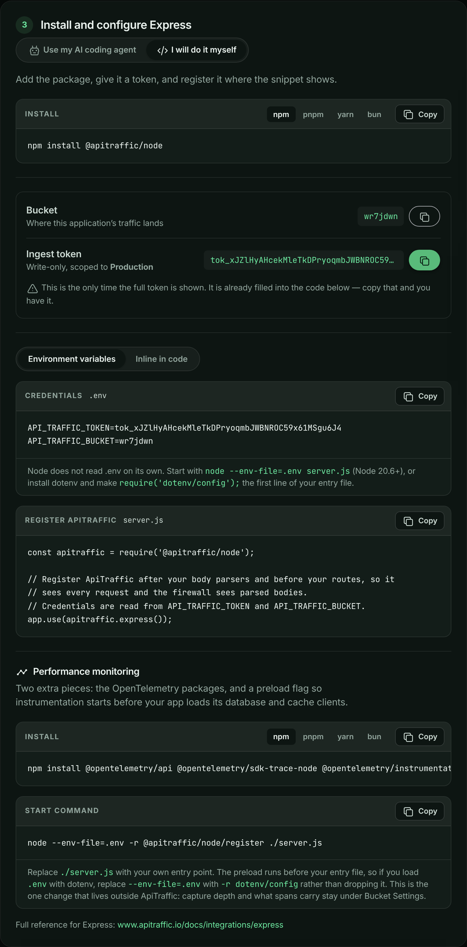This screenshot has height=947, width=467.
Task: Select yarn tab in first Install block
Action: click(x=345, y=114)
